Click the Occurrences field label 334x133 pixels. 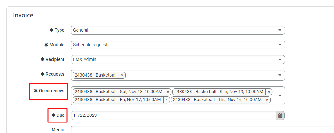[52, 91]
